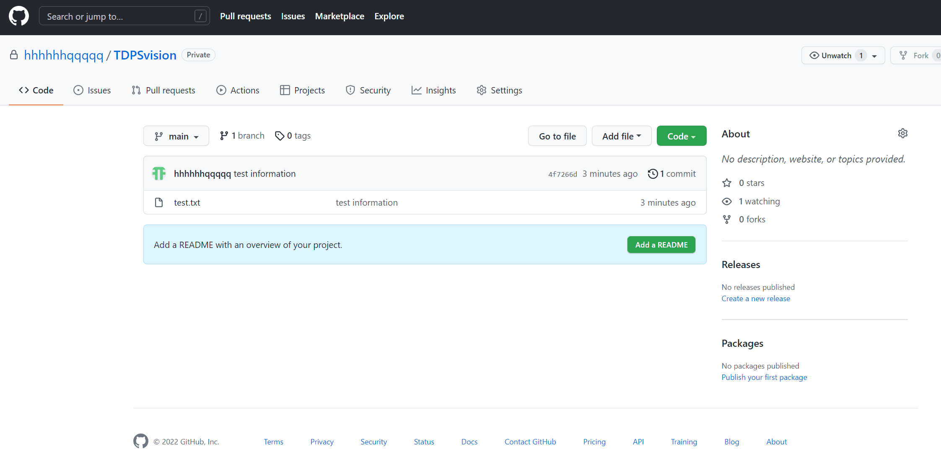Image resolution: width=941 pixels, height=449 pixels.
Task: Open Pricing link in footer
Action: click(x=594, y=441)
